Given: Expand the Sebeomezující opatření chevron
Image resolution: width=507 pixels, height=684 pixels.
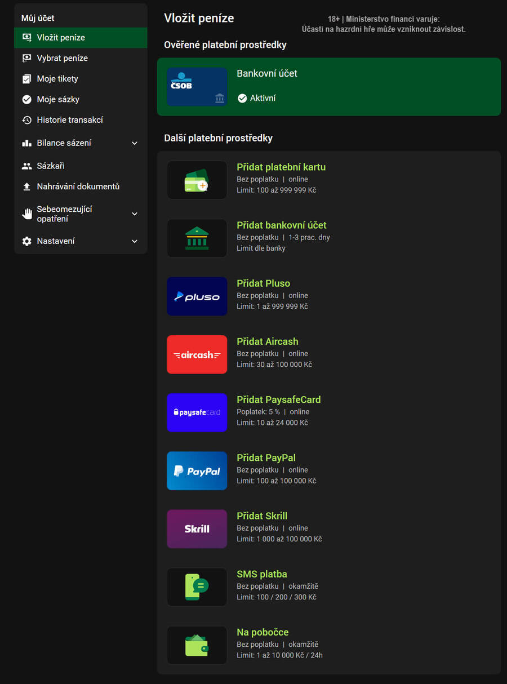Looking at the screenshot, I should [135, 214].
